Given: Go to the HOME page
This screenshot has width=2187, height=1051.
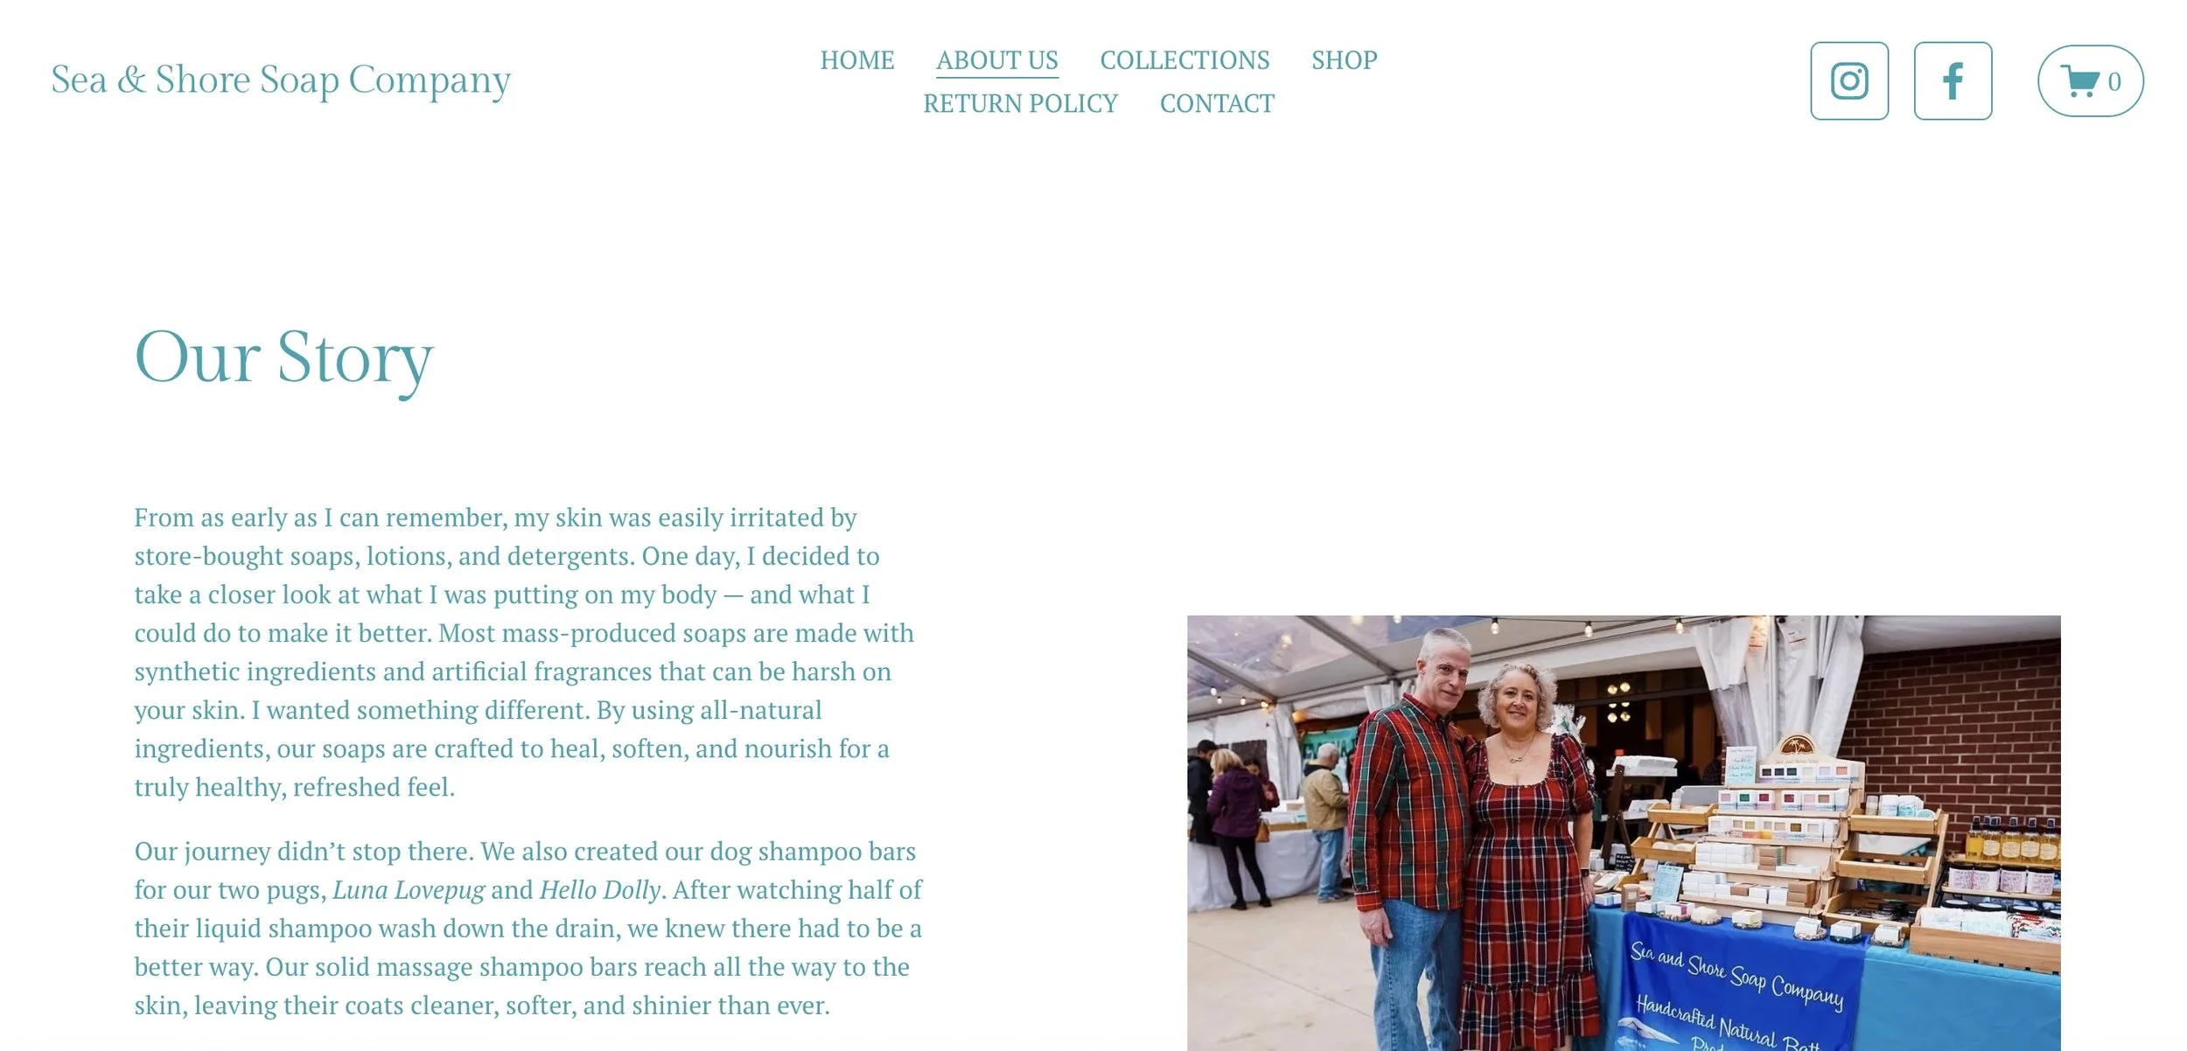Looking at the screenshot, I should 856,60.
